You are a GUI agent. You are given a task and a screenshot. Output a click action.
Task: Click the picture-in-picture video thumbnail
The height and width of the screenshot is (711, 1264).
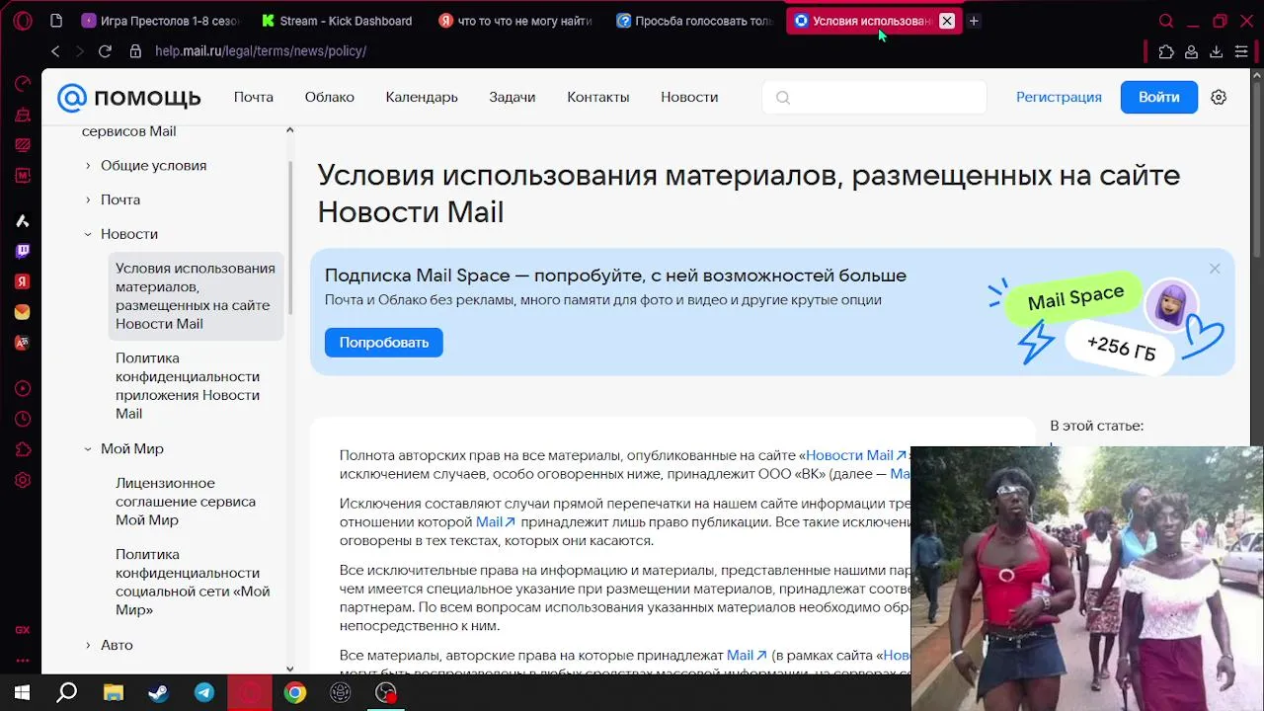[x=1087, y=579]
